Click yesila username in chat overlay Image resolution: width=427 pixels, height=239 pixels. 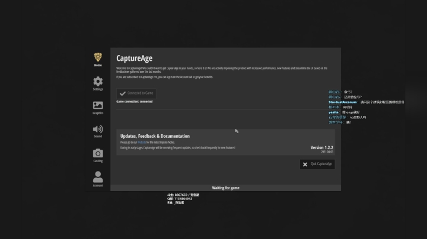pyautogui.click(x=333, y=112)
